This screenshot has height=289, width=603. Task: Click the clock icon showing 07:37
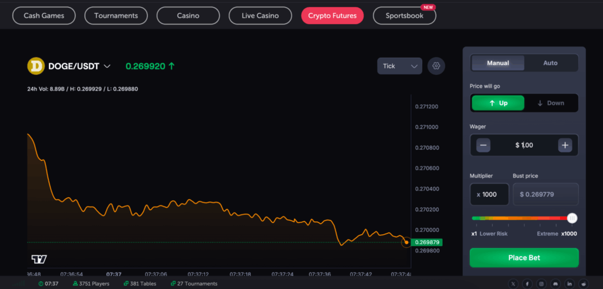(x=41, y=284)
